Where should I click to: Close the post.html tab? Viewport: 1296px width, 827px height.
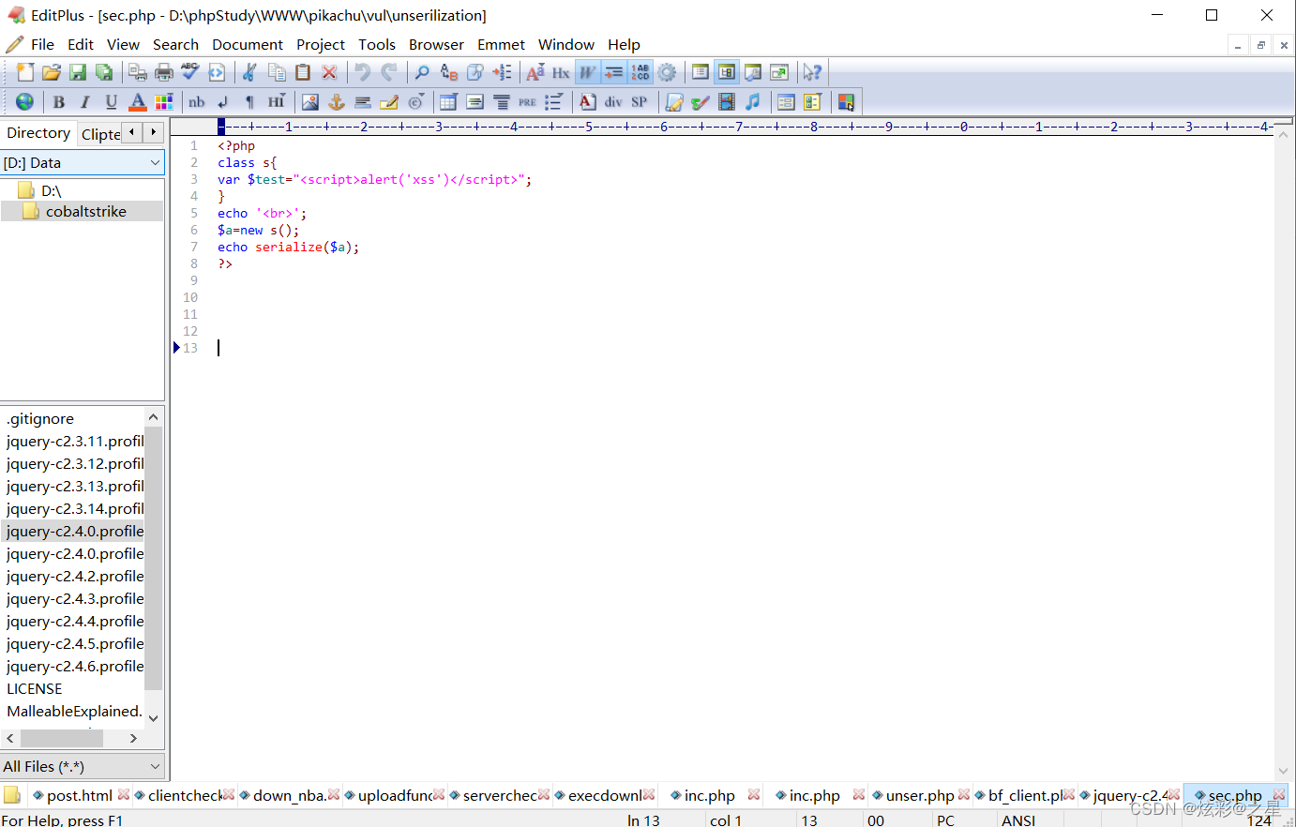pyautogui.click(x=124, y=795)
